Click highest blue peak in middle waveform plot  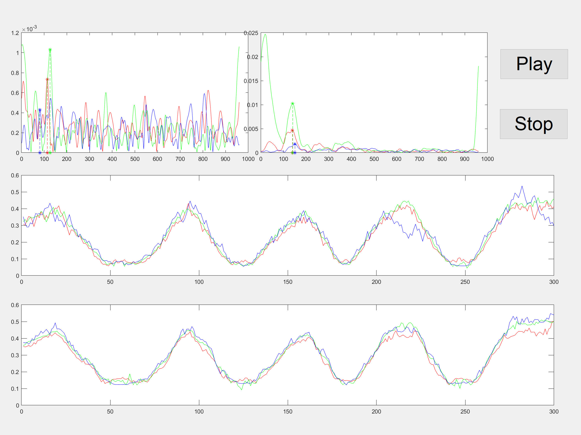pos(522,186)
